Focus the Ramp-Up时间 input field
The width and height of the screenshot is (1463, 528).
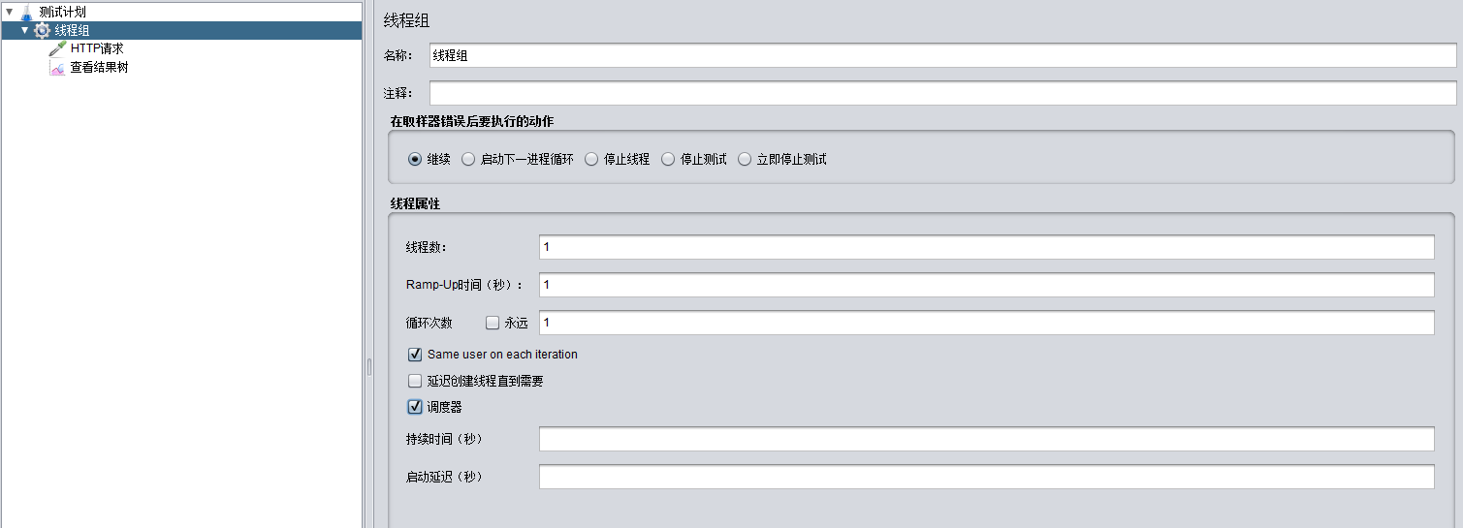[986, 285]
